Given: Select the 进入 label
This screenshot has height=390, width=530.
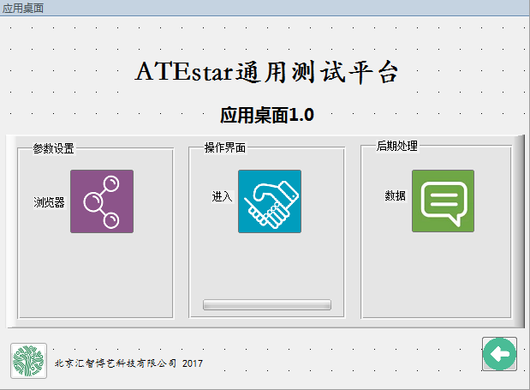Looking at the screenshot, I should click(x=222, y=196).
